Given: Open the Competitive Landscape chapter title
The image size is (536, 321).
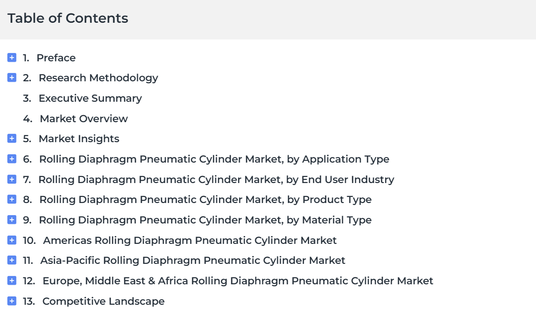Looking at the screenshot, I should [103, 301].
